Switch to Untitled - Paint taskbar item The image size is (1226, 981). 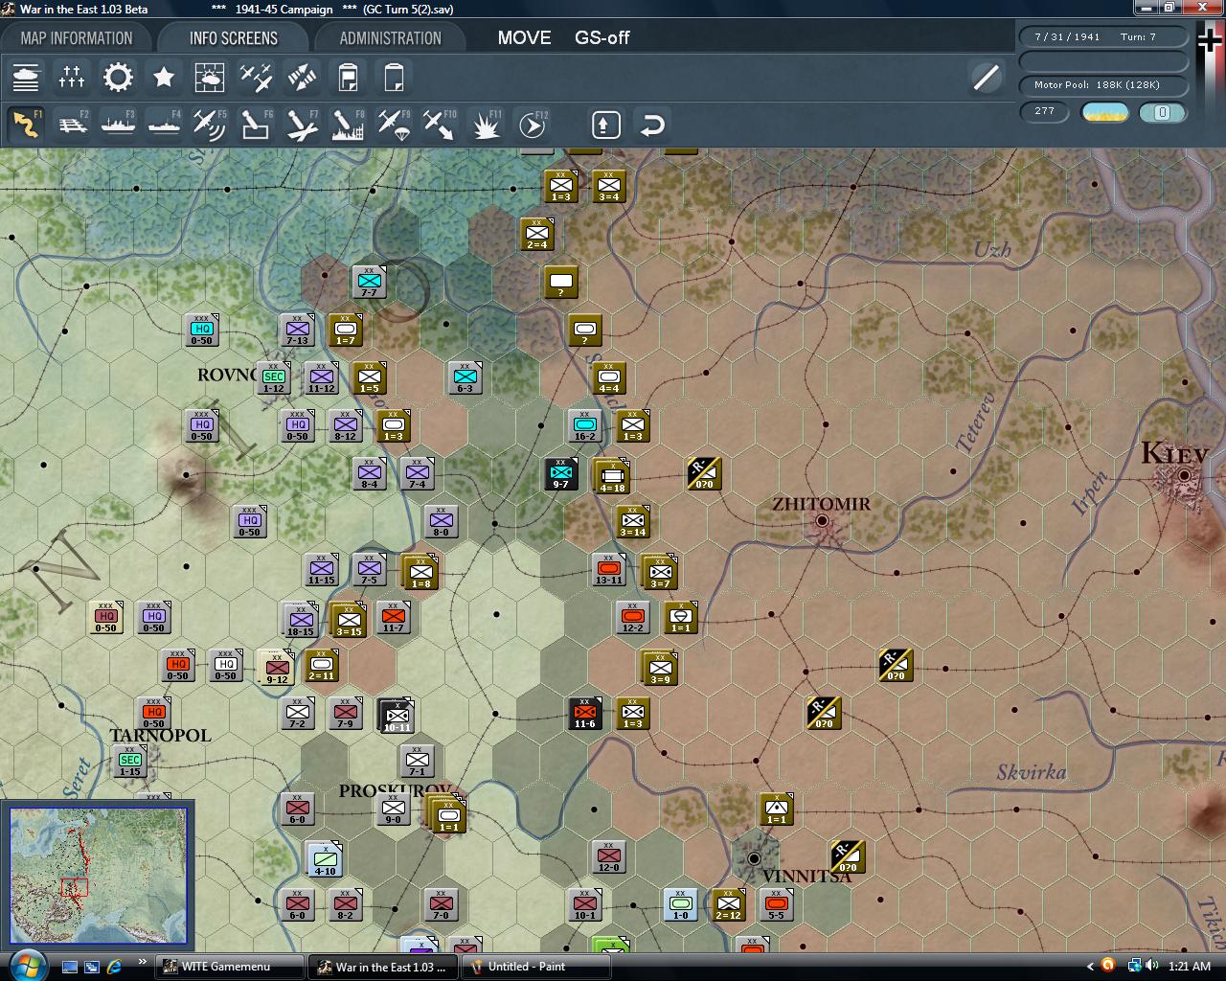pyautogui.click(x=537, y=967)
